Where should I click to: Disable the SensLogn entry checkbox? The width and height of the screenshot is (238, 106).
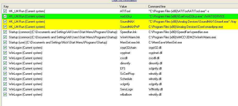pyautogui.click(x=5, y=89)
